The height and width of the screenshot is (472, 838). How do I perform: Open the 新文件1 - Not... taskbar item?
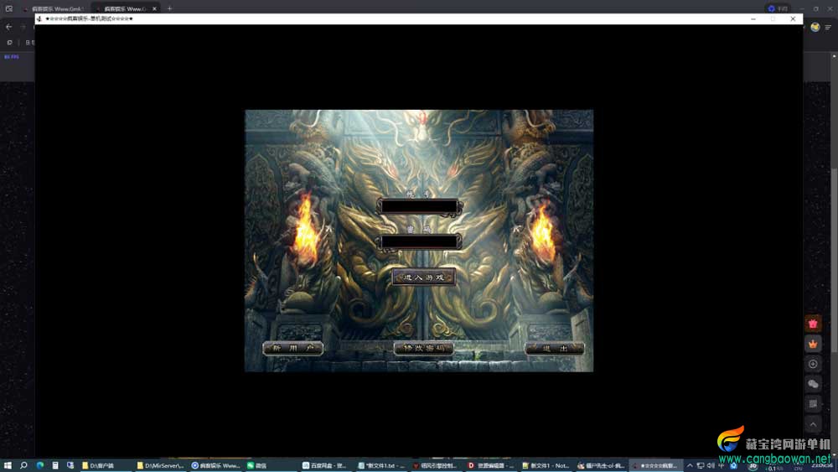(546, 465)
